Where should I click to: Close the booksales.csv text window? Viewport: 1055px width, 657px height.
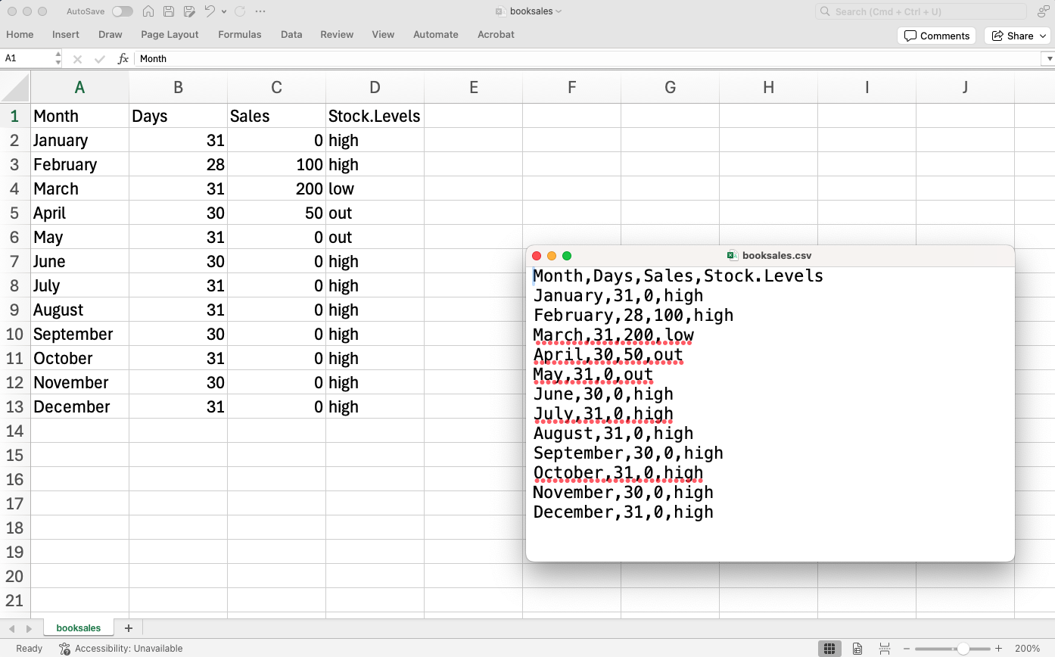coord(537,256)
